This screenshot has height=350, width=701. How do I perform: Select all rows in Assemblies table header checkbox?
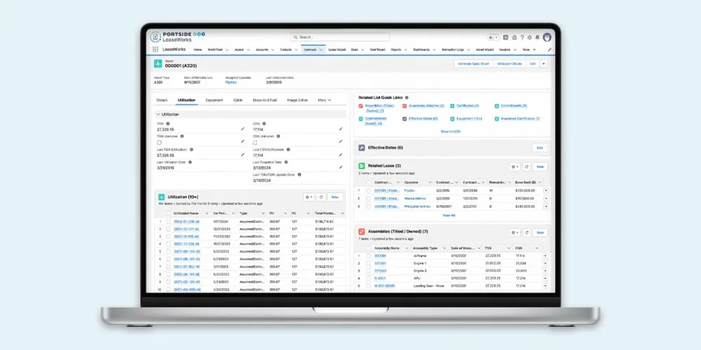(x=368, y=248)
